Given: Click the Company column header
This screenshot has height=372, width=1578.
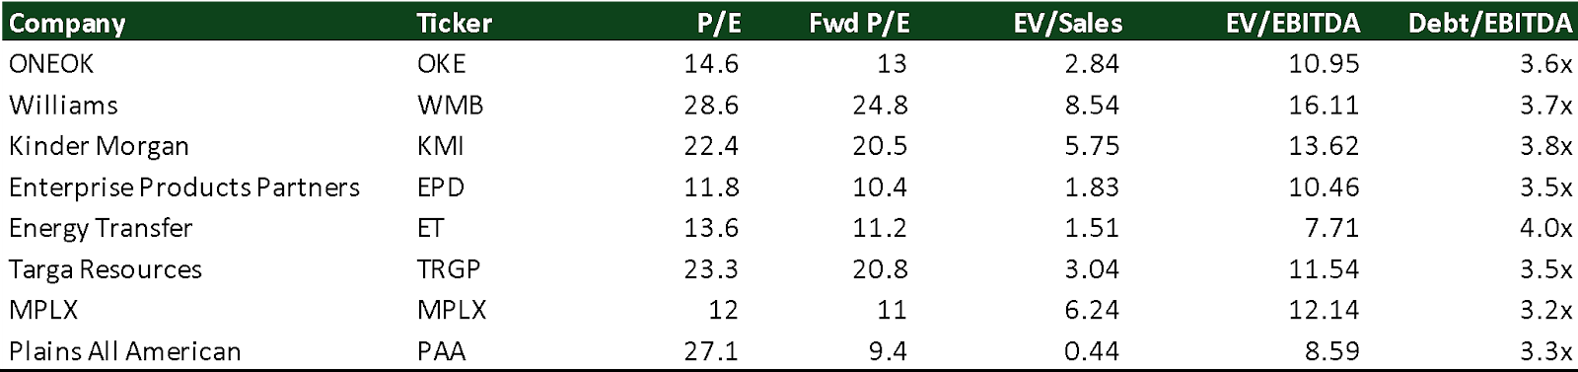Looking at the screenshot, I should point(67,24).
